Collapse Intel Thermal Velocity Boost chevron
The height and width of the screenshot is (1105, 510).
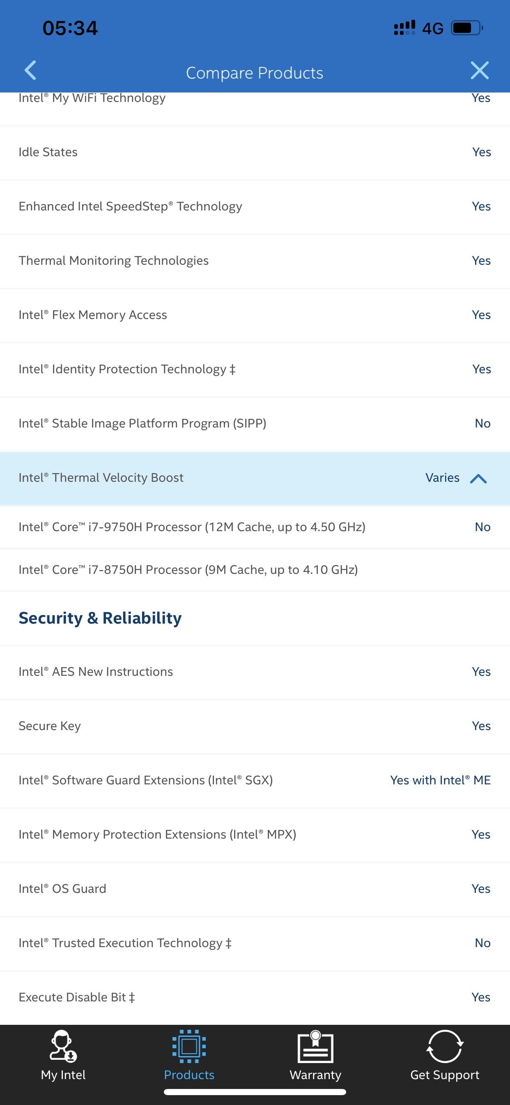(x=478, y=478)
